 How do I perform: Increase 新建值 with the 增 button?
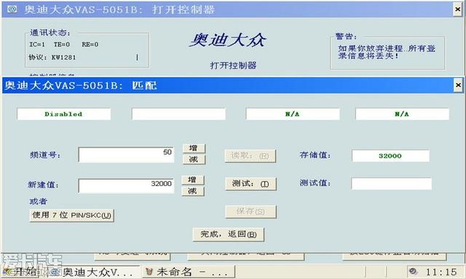point(193,179)
